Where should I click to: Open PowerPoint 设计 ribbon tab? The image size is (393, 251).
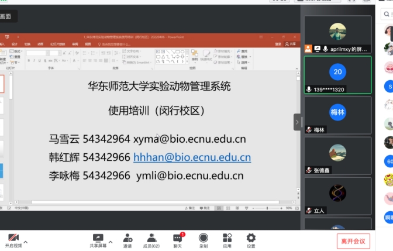click(x=15, y=44)
